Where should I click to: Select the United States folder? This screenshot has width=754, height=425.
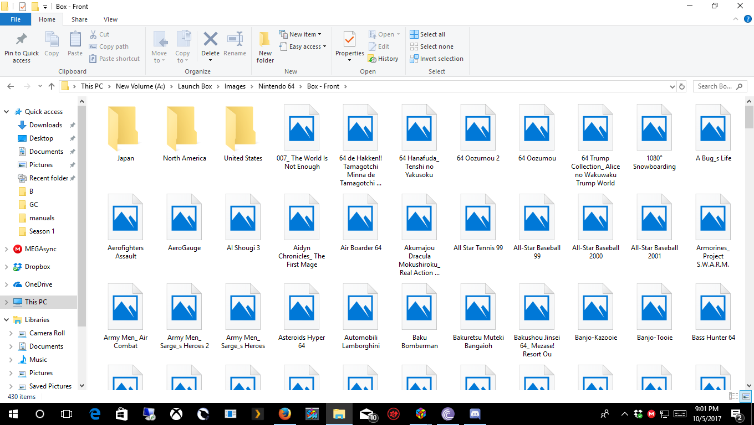click(x=243, y=133)
